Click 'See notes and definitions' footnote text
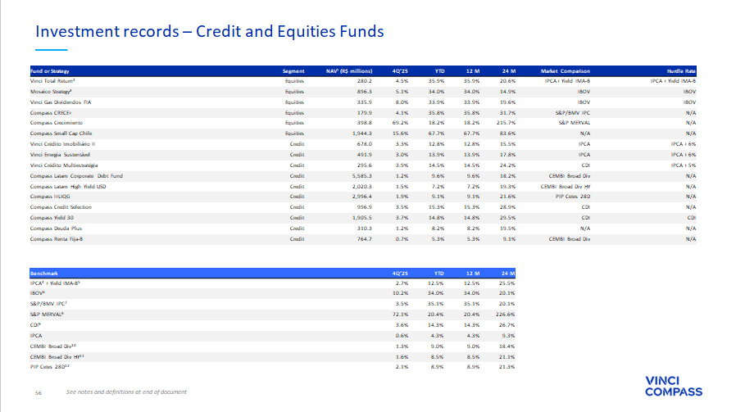 point(126,392)
